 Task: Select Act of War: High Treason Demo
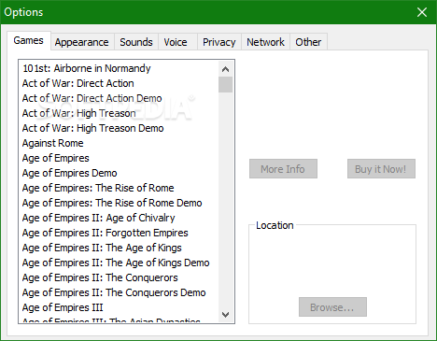120,128
